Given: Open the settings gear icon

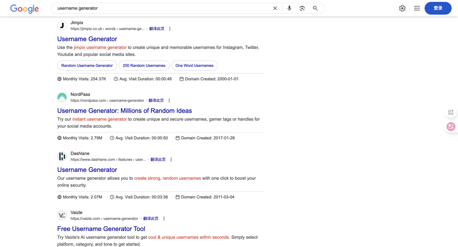Looking at the screenshot, I should (402, 8).
